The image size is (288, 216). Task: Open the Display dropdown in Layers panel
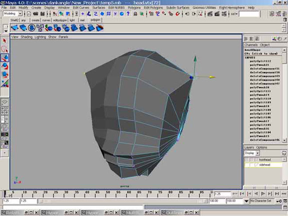pyautogui.click(x=258, y=153)
